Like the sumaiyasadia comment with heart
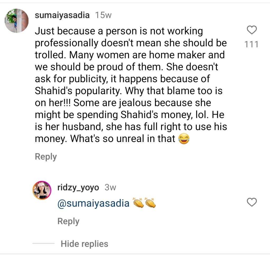 pyautogui.click(x=252, y=30)
